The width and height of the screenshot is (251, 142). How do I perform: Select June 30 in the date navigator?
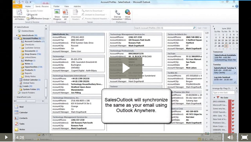tap(226, 46)
